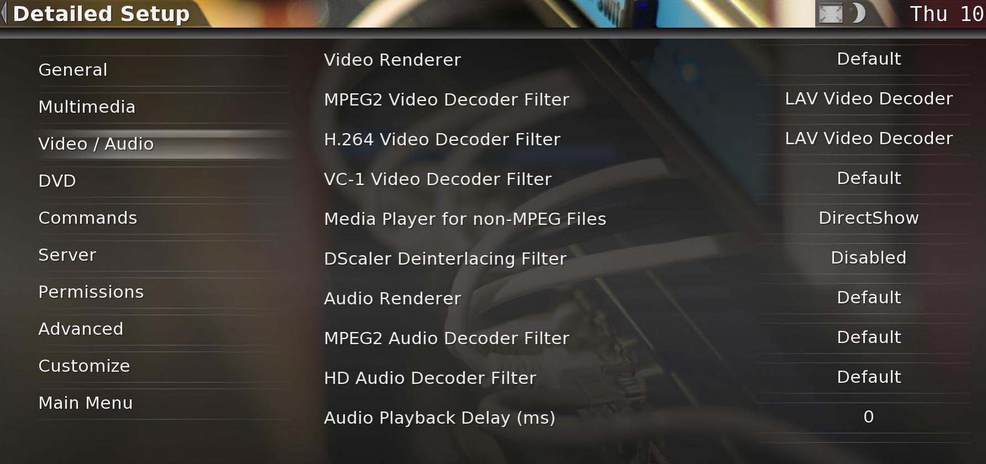Select the DVD settings category

(164, 181)
